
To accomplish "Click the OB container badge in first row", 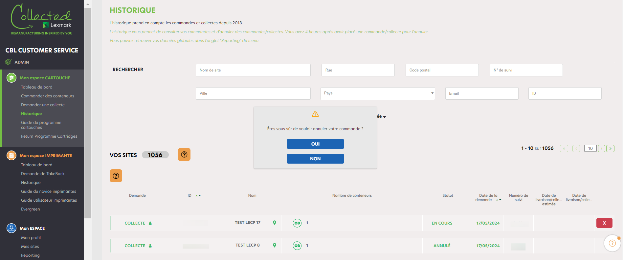I will click(297, 223).
